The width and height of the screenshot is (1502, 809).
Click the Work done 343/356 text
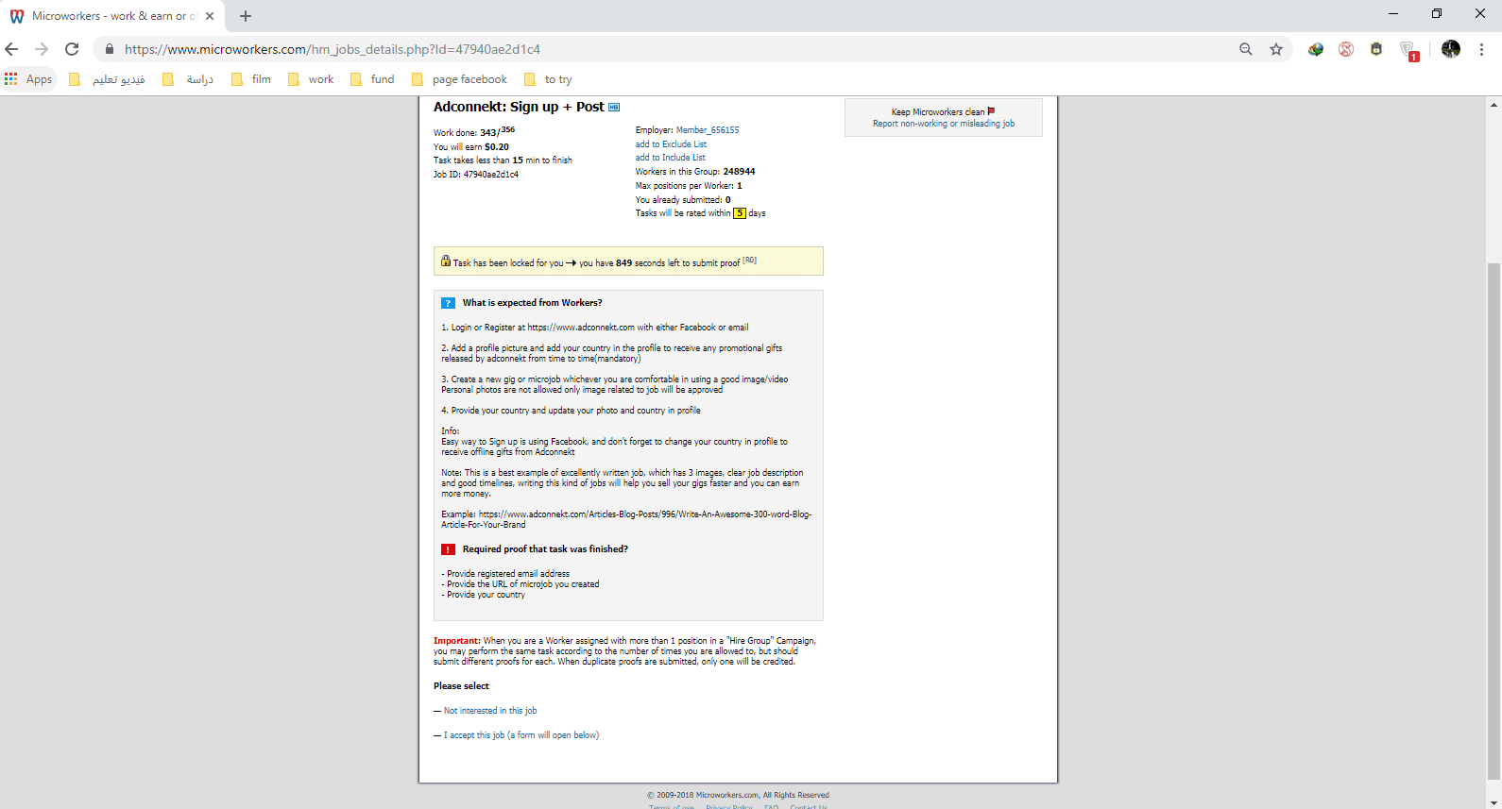[x=474, y=132]
